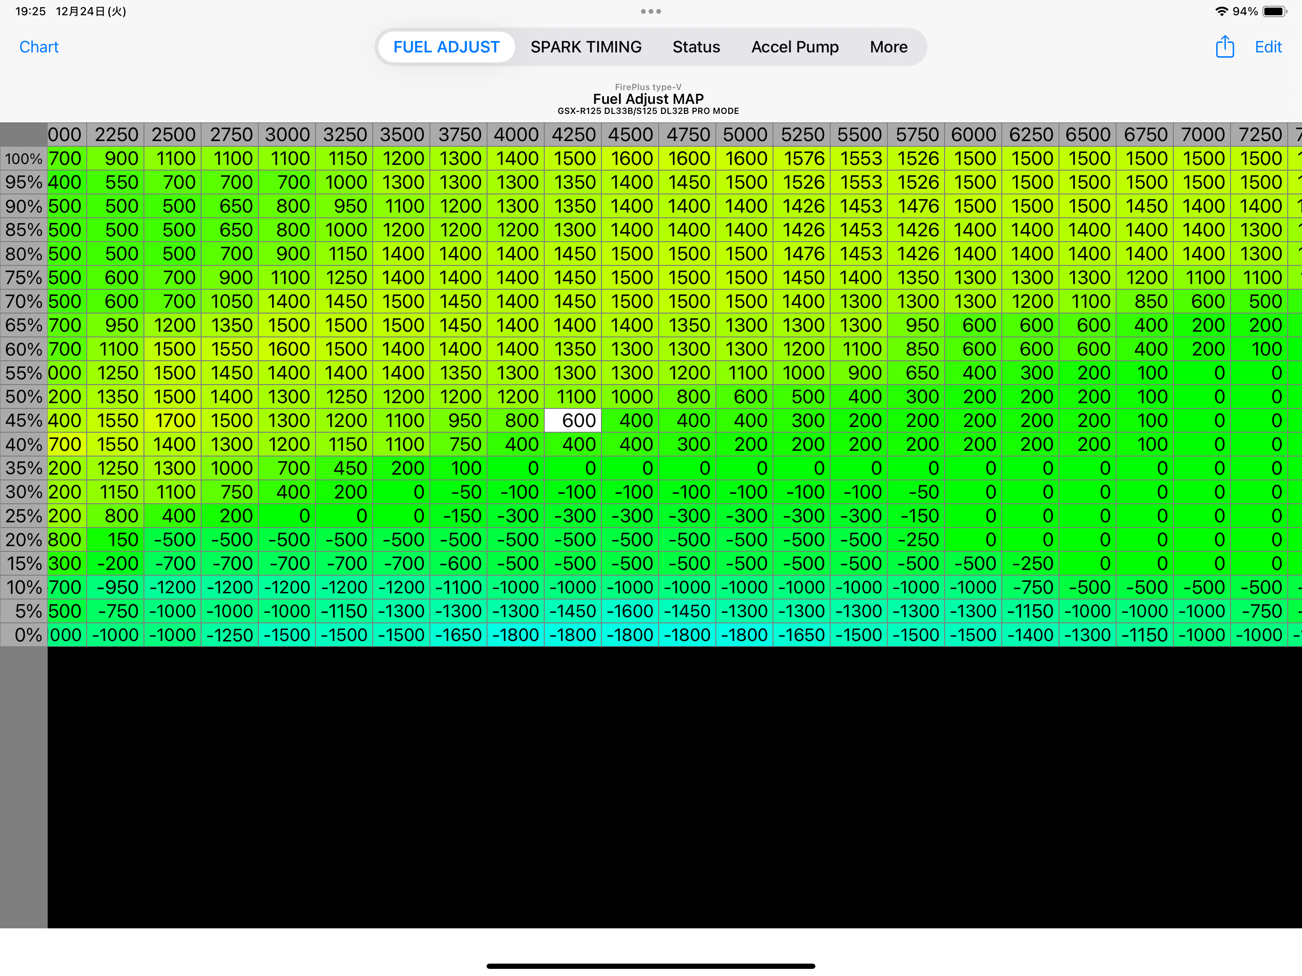Viewport: 1302px width, 976px height.
Task: Select cell 750 at 40% / 3750
Action: coord(458,445)
